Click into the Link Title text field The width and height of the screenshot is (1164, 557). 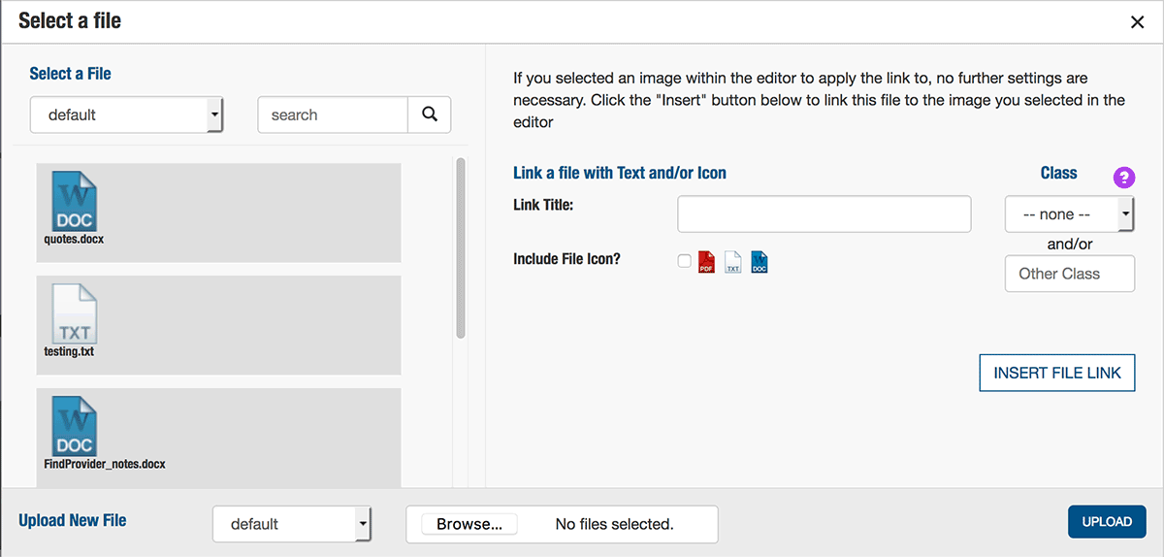[824, 214]
